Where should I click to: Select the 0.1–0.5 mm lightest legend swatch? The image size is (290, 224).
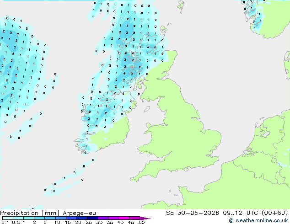pos(8,218)
